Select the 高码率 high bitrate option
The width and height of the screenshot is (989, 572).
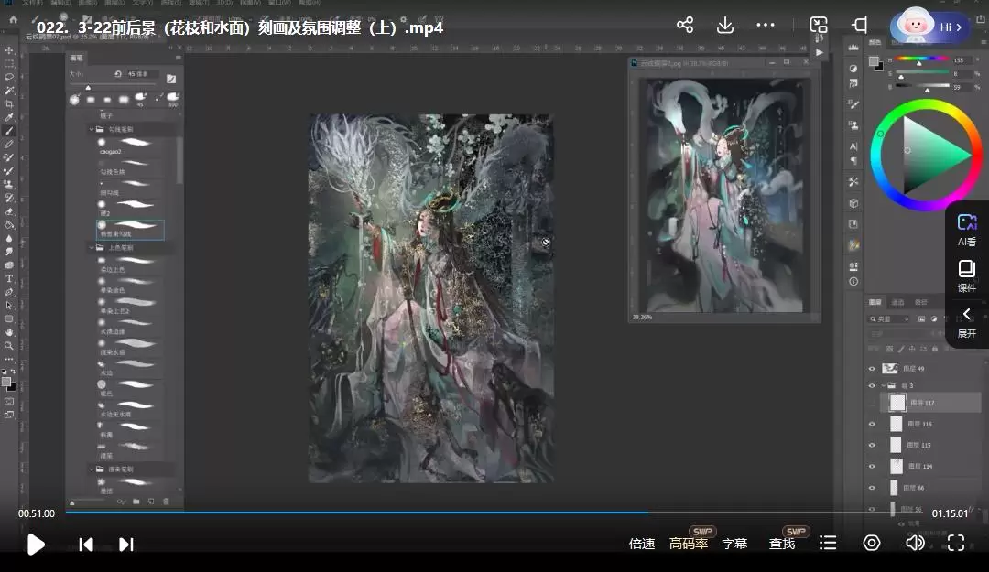coord(689,544)
